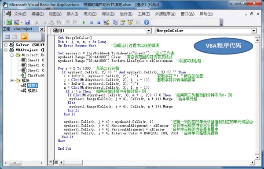Open the Project Explorer toolbar icon

115,22
